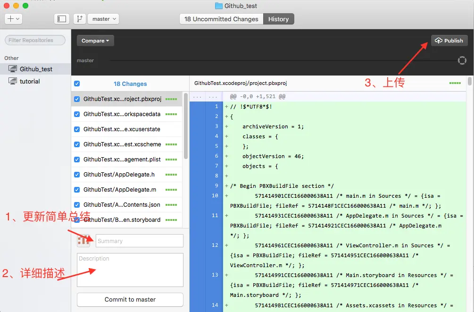474x312 pixels.
Task: Click the green diff-stat dots for project.pbxproj row
Action: 171,99
